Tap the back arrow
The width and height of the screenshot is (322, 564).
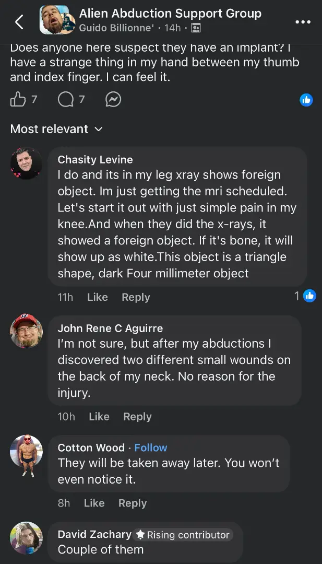[19, 22]
